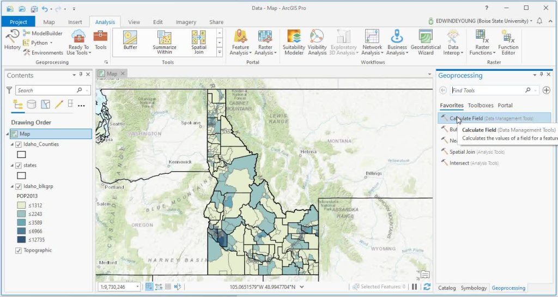
Task: Uncheck the Idaho_Counties layer
Action: pyautogui.click(x=19, y=144)
